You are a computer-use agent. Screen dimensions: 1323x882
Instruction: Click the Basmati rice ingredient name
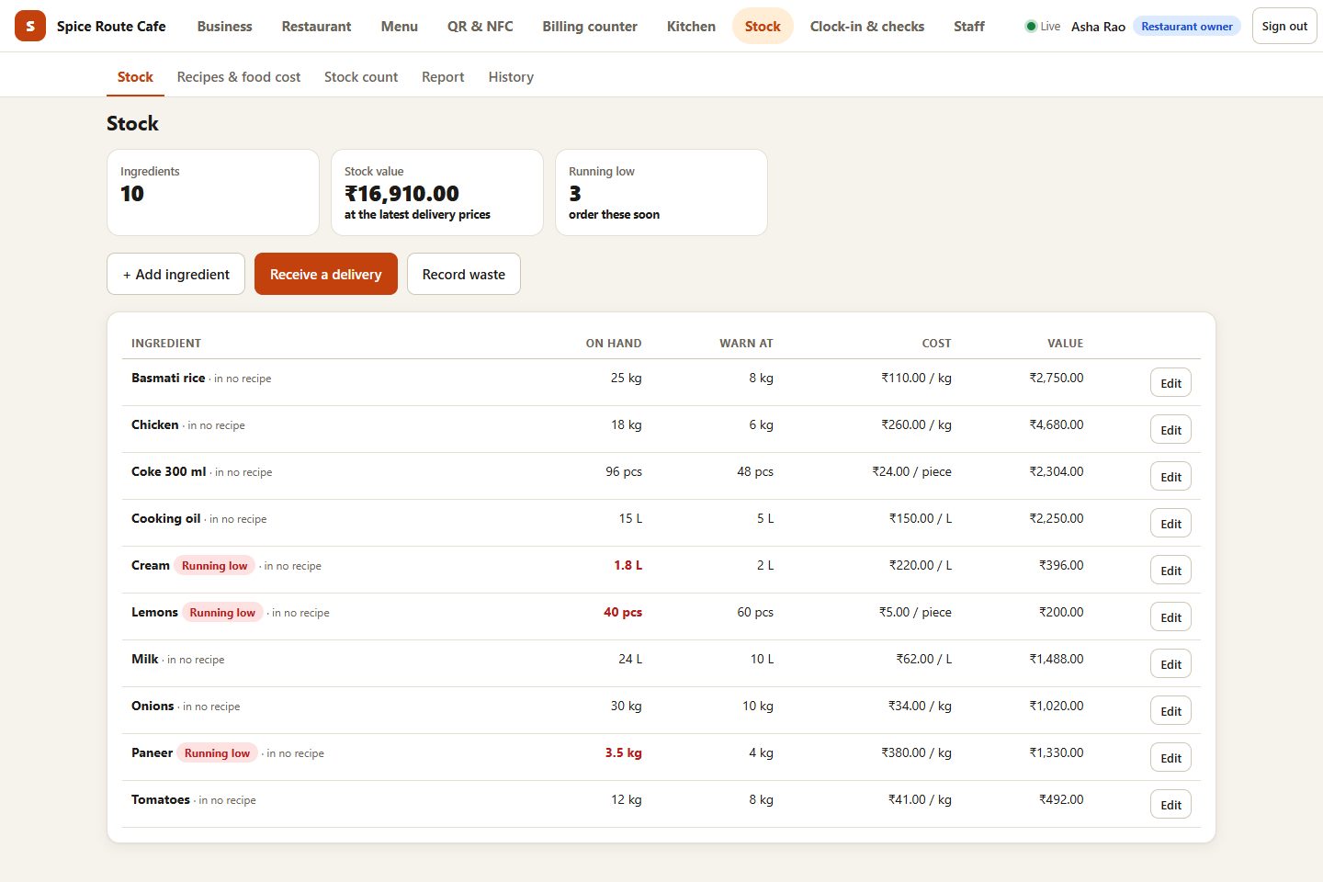pyautogui.click(x=168, y=378)
